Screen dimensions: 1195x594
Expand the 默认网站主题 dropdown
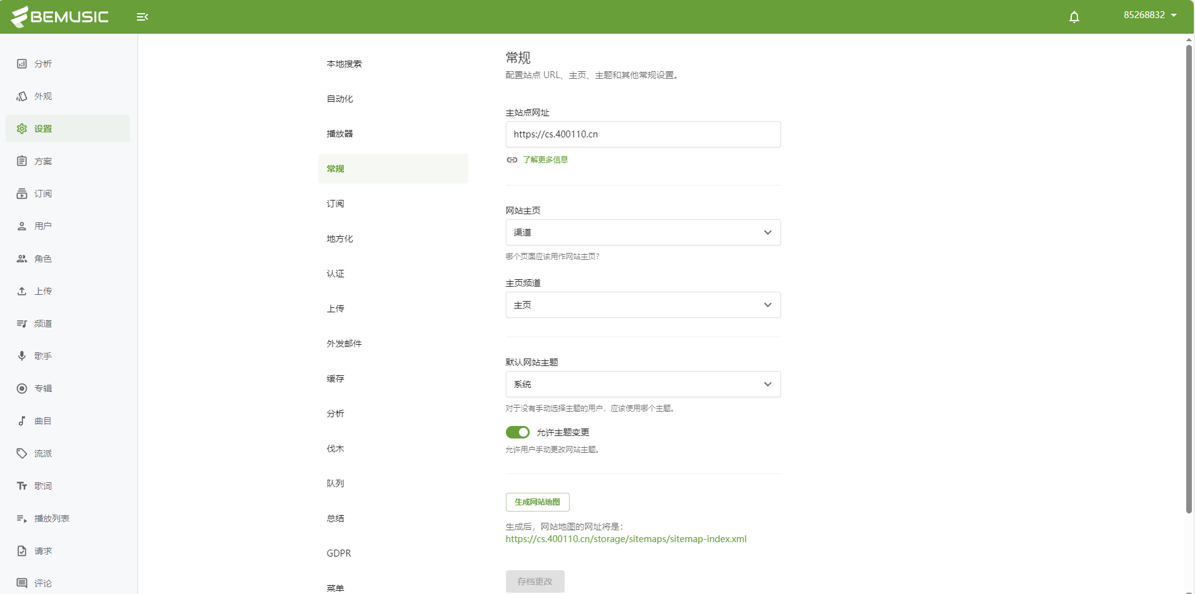click(643, 384)
